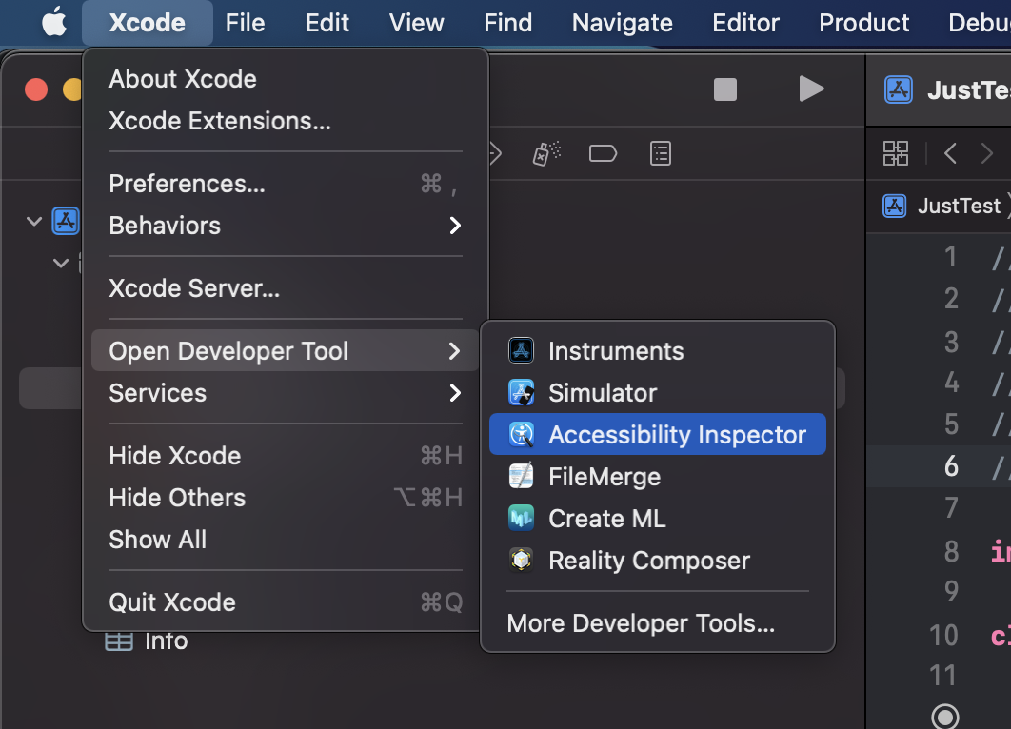The width and height of the screenshot is (1011, 729).
Task: Open the report navigator icon
Action: (661, 153)
